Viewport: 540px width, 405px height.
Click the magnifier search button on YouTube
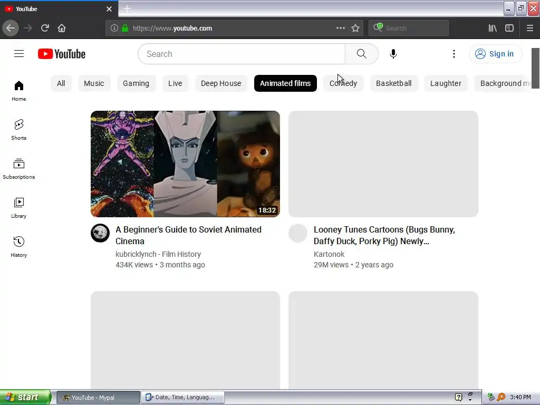coord(362,54)
